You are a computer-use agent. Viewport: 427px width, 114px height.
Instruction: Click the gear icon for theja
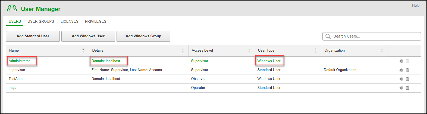click(x=401, y=88)
